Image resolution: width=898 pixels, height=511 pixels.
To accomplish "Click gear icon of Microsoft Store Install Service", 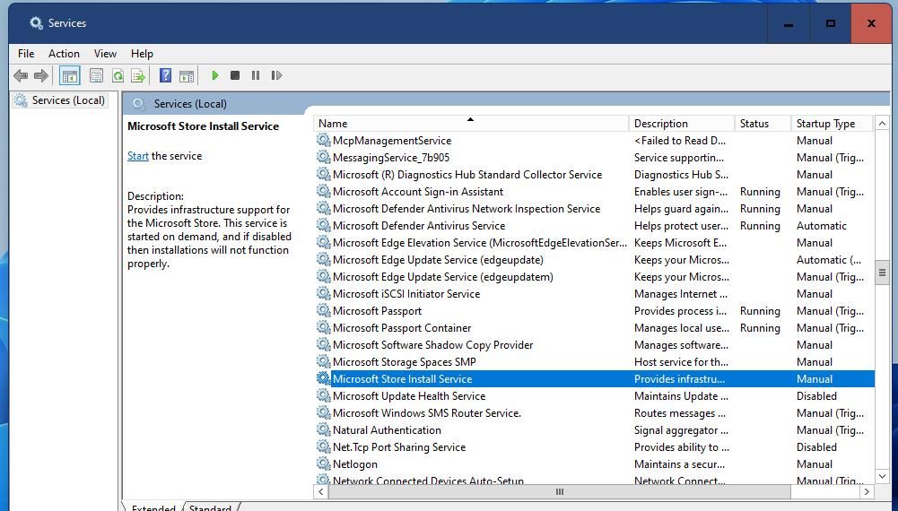I will 324,378.
